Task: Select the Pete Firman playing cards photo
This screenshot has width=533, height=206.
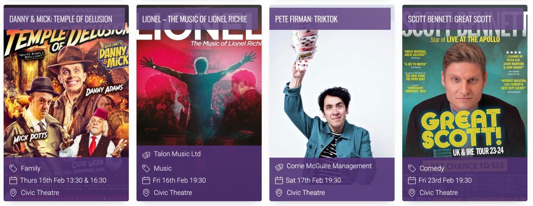Action: 332,94
